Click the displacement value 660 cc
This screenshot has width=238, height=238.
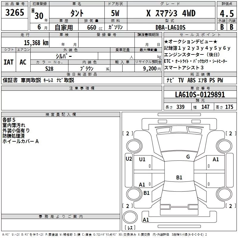coord(95,27)
